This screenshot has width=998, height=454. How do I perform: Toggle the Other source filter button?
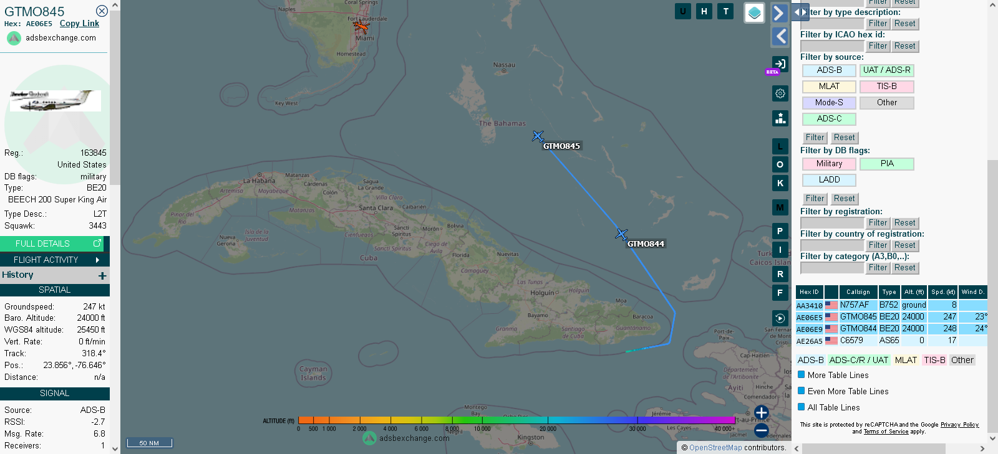[886, 103]
